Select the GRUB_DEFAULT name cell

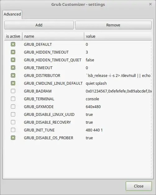(x=38, y=45)
